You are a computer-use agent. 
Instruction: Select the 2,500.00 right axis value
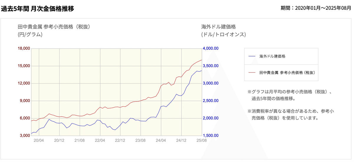[210, 101]
